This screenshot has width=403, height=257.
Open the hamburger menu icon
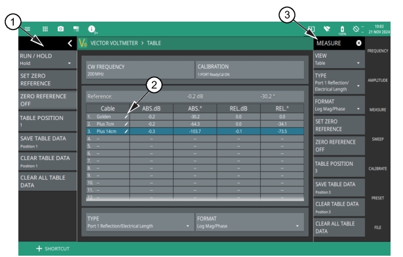pyautogui.click(x=28, y=29)
